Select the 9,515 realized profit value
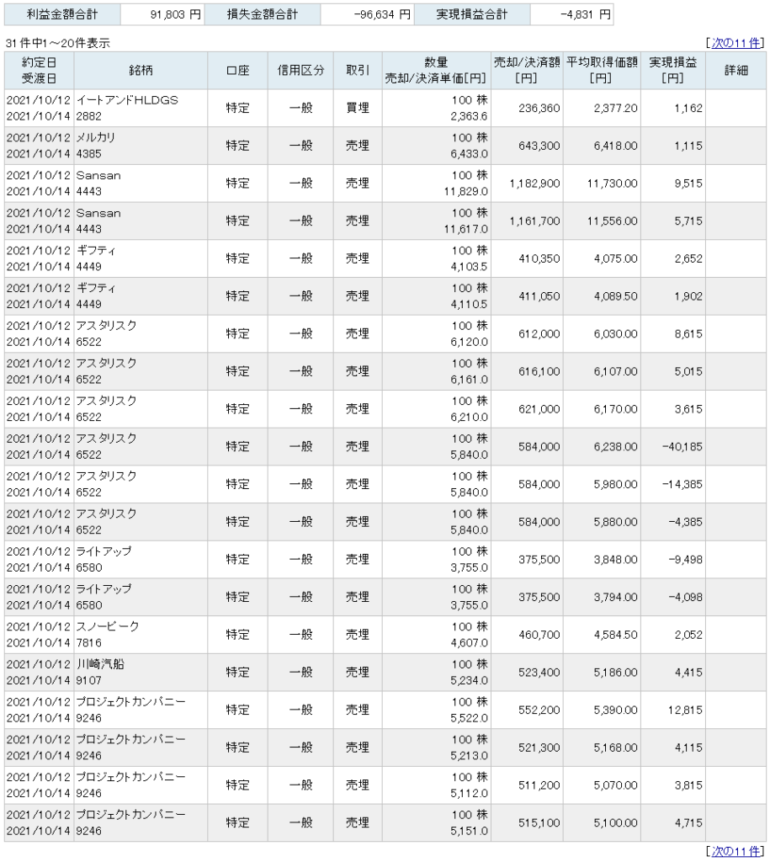This screenshot has width=770, height=862. (x=688, y=184)
